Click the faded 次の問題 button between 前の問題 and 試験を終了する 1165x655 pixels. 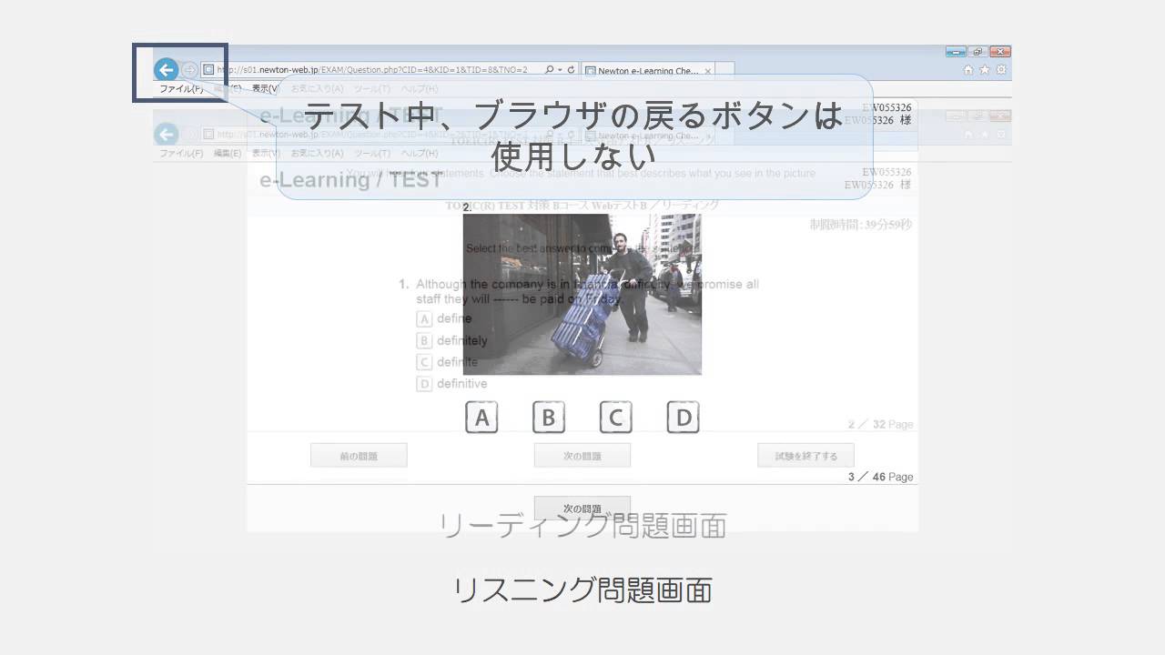[x=582, y=456]
